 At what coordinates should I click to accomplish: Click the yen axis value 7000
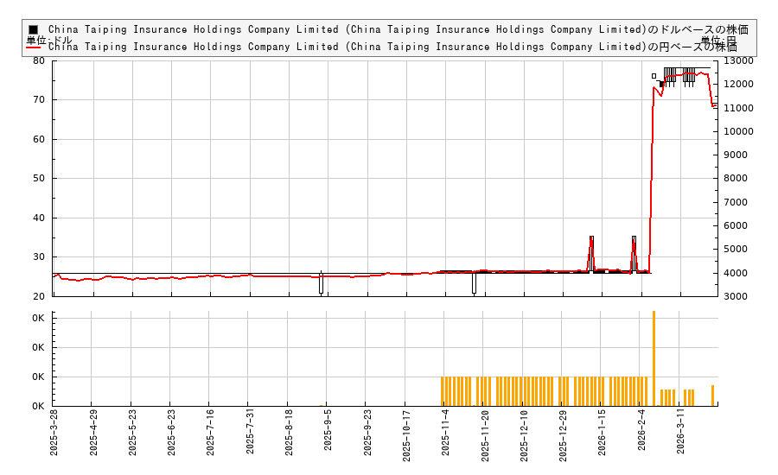(x=736, y=202)
